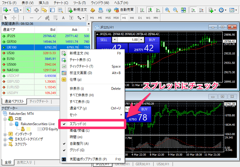Toggle the Navigator star-folder icon
Screen dimensions: 240x167
(44, 10)
